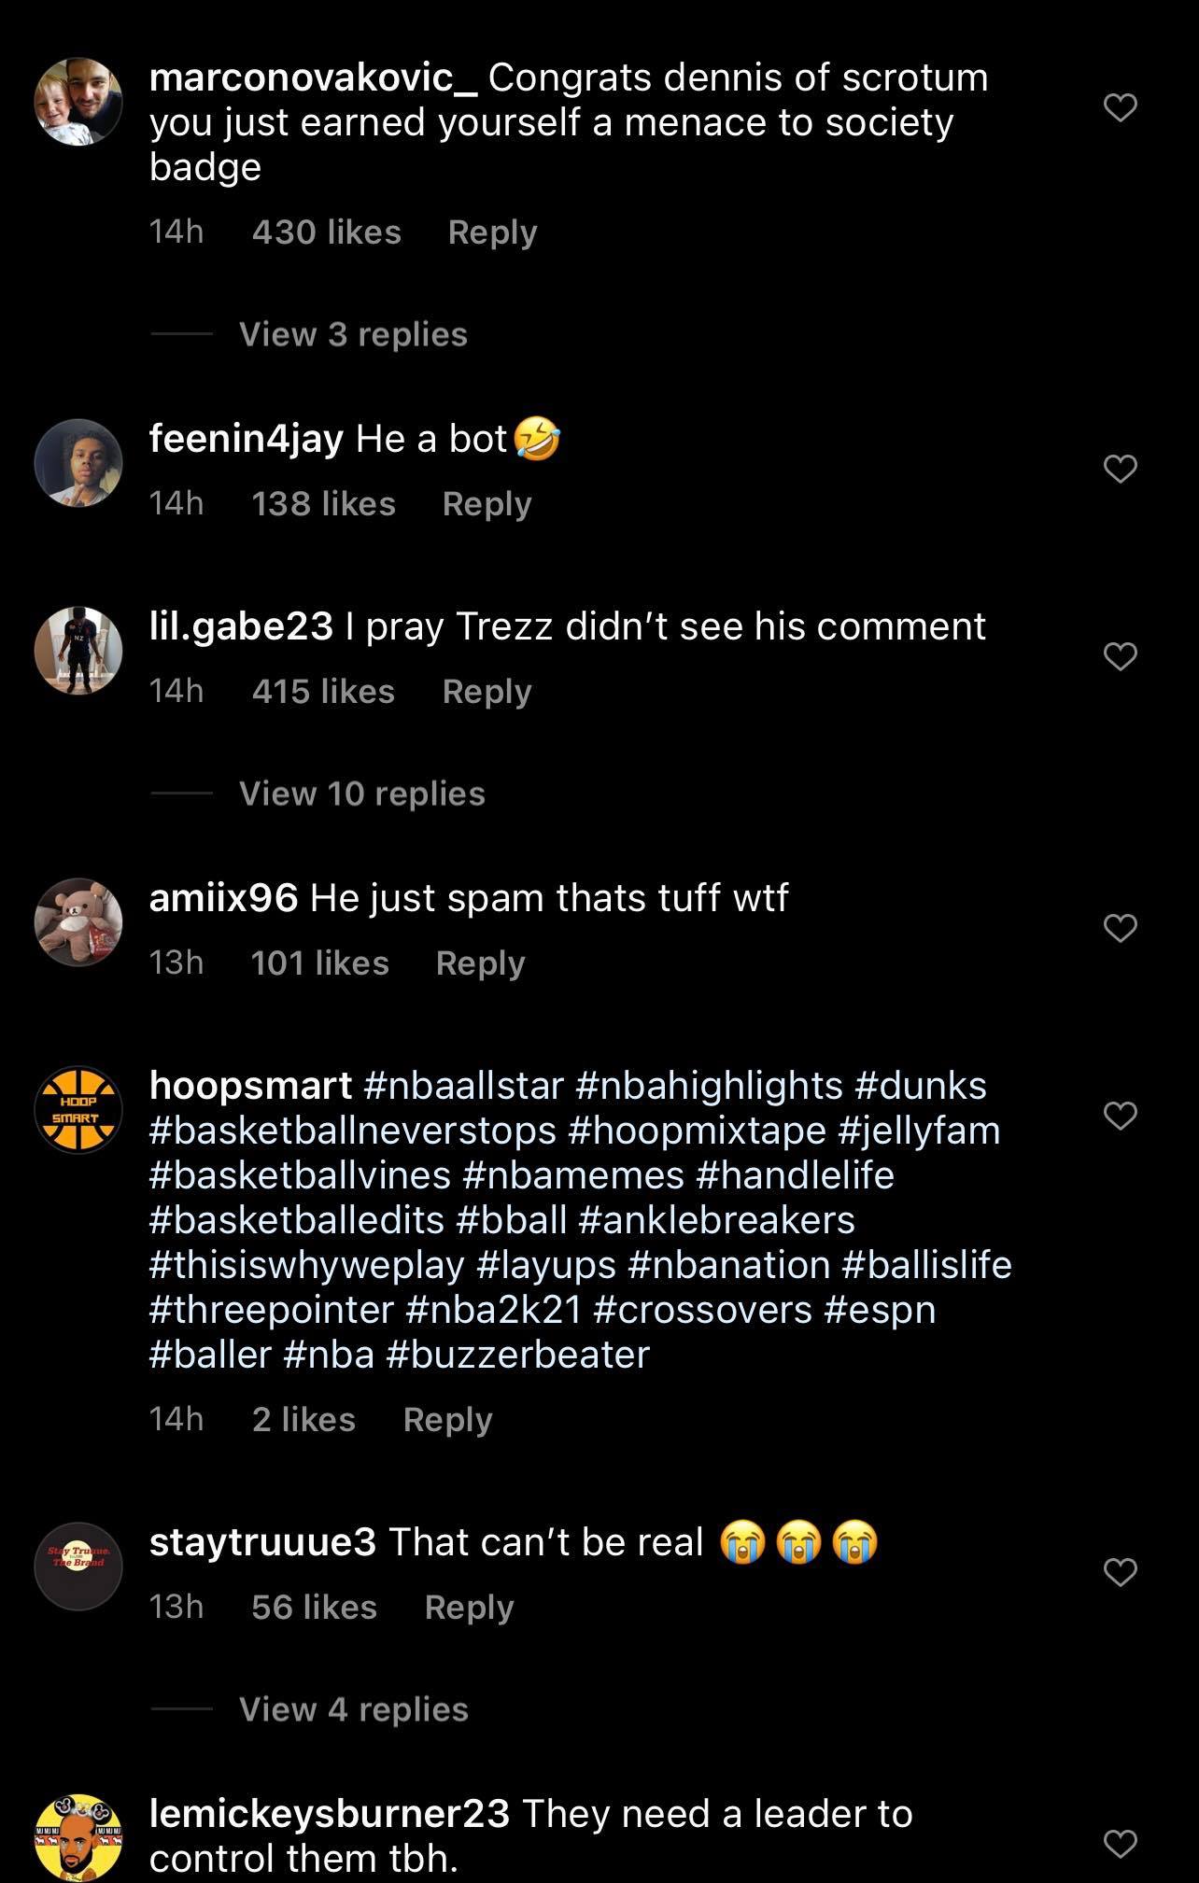
Task: Tap amiix96's teddy bear avatar
Action: click(x=78, y=921)
